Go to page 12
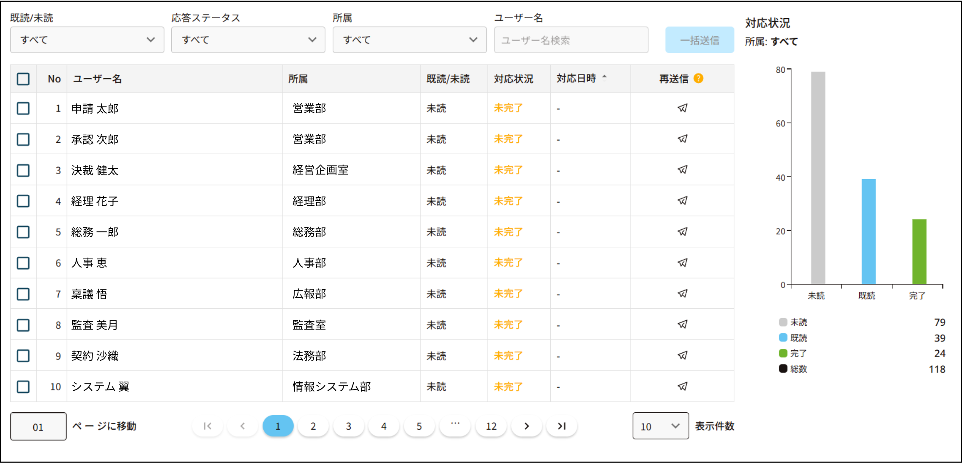Viewport: 962px width, 463px height. [x=491, y=426]
